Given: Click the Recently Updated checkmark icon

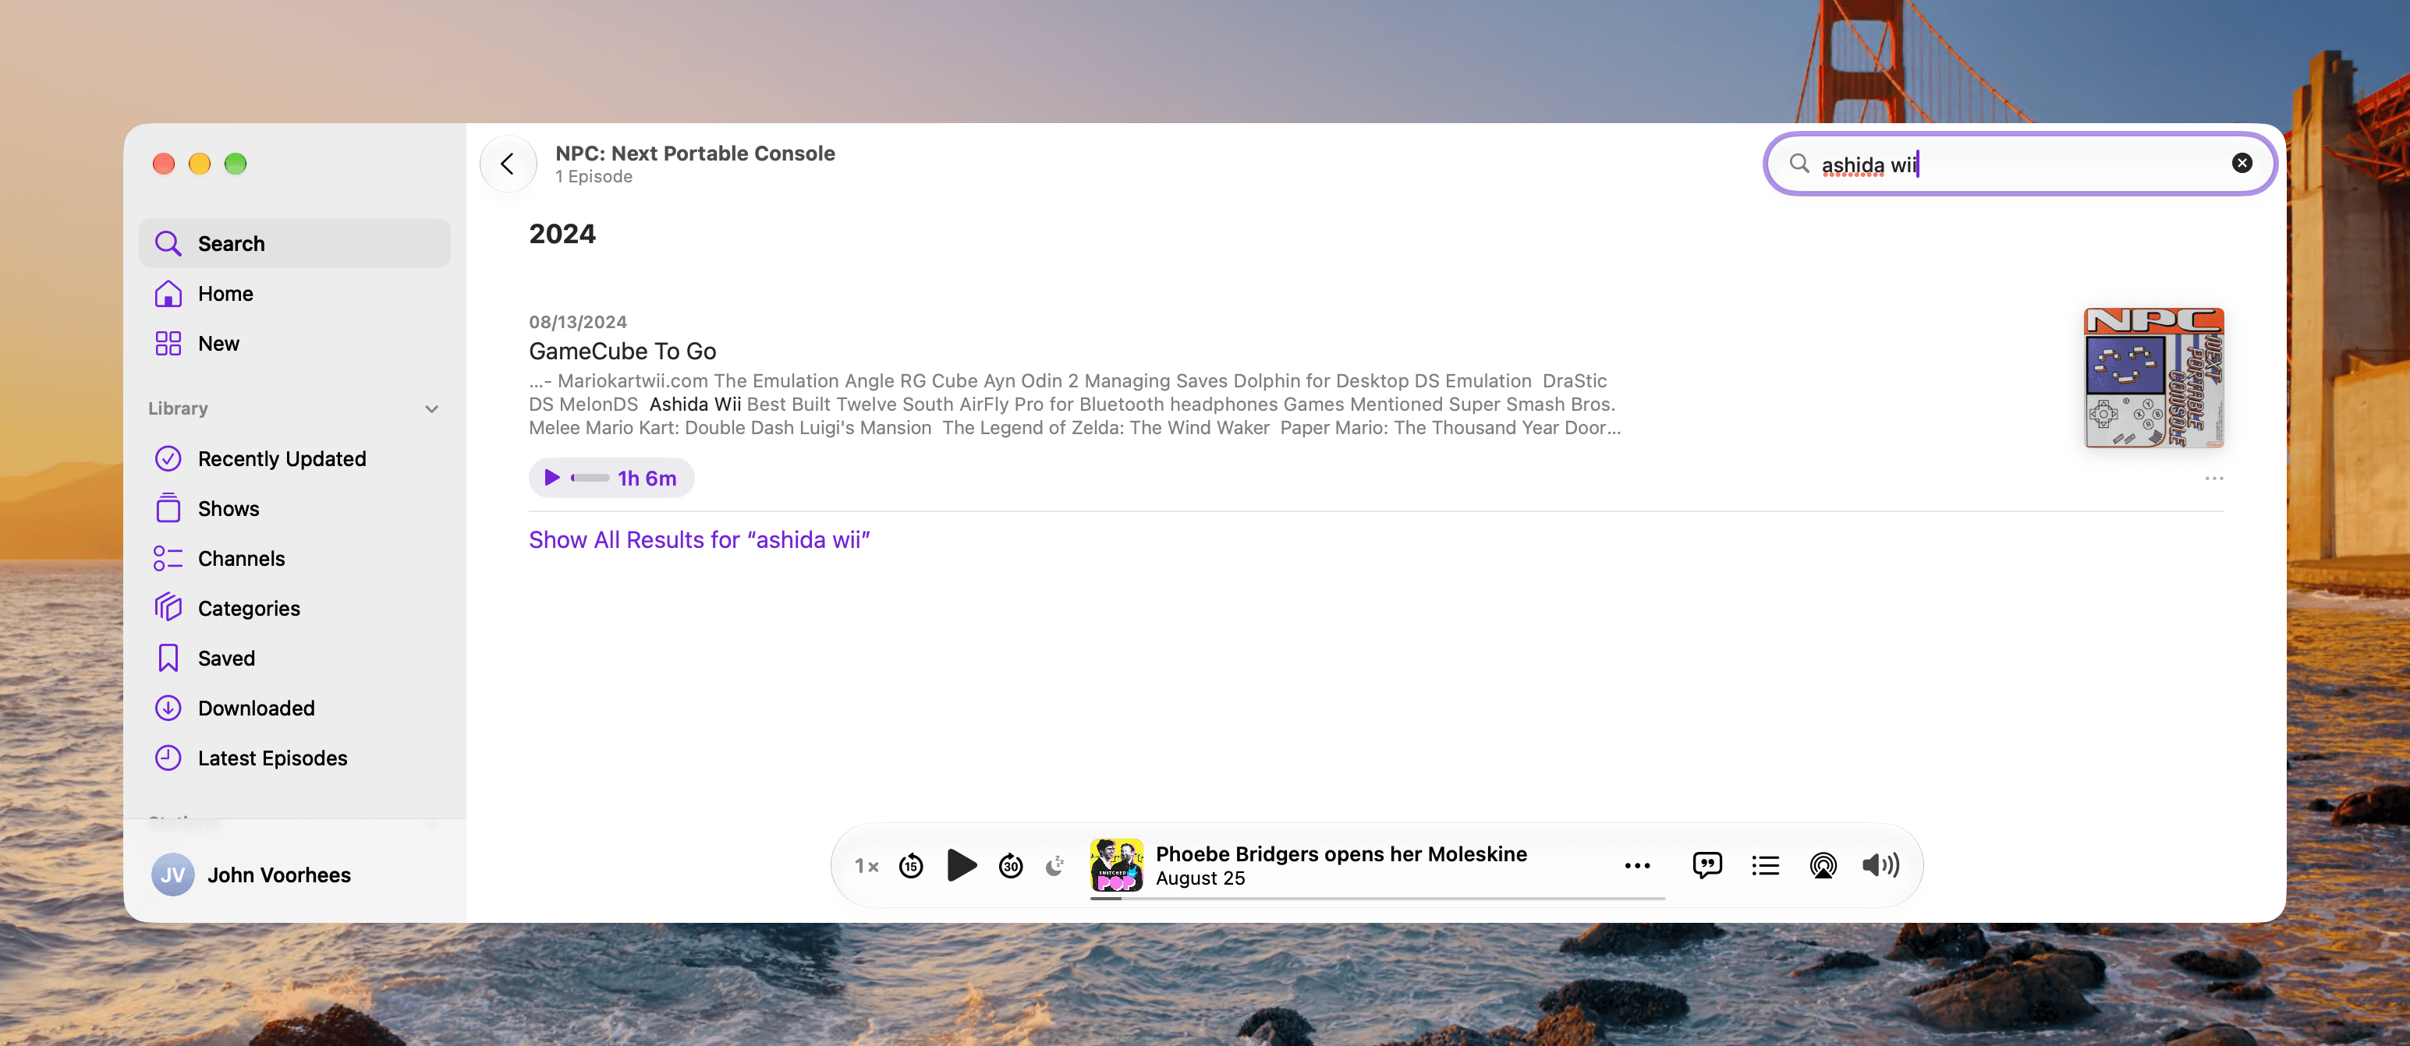Looking at the screenshot, I should [168, 458].
